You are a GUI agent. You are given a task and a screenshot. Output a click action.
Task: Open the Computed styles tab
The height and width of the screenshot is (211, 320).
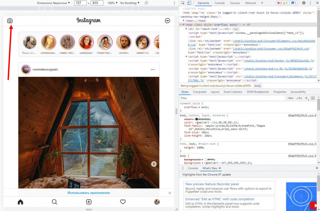(200, 92)
